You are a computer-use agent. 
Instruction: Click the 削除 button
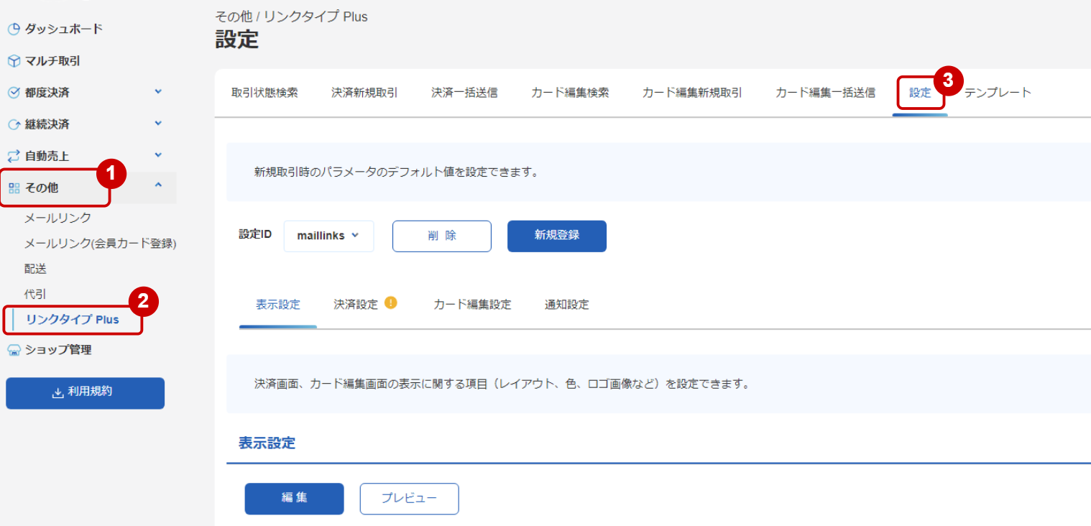tap(442, 236)
